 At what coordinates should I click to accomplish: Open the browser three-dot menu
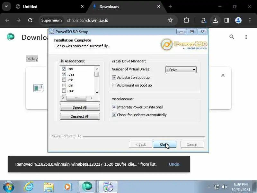point(250,20)
